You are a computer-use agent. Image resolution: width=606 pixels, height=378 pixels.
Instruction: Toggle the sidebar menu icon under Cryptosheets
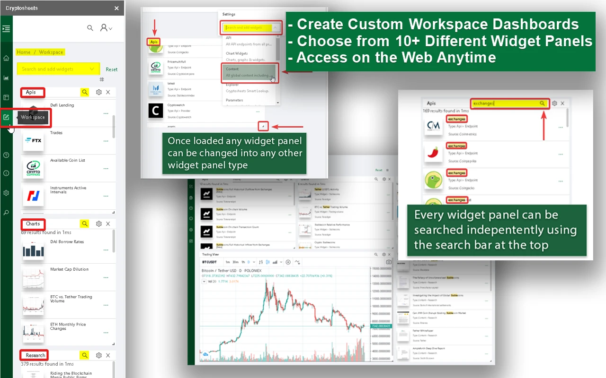[x=6, y=29]
